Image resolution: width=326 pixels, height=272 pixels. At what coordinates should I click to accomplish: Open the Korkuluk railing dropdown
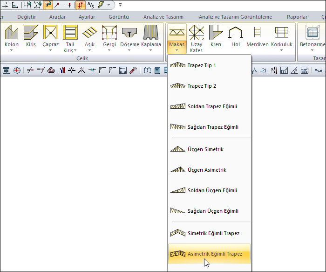pyautogui.click(x=281, y=50)
